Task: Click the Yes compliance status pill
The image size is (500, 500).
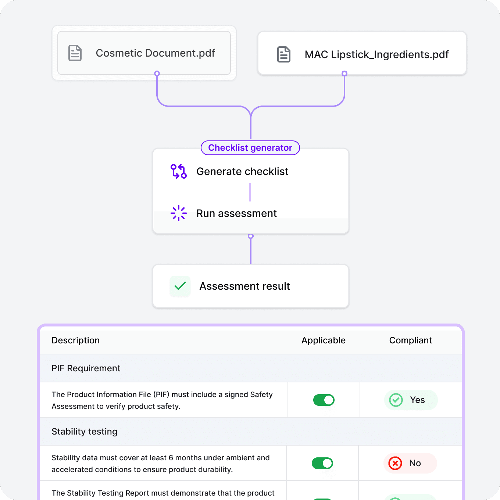Action: point(411,400)
